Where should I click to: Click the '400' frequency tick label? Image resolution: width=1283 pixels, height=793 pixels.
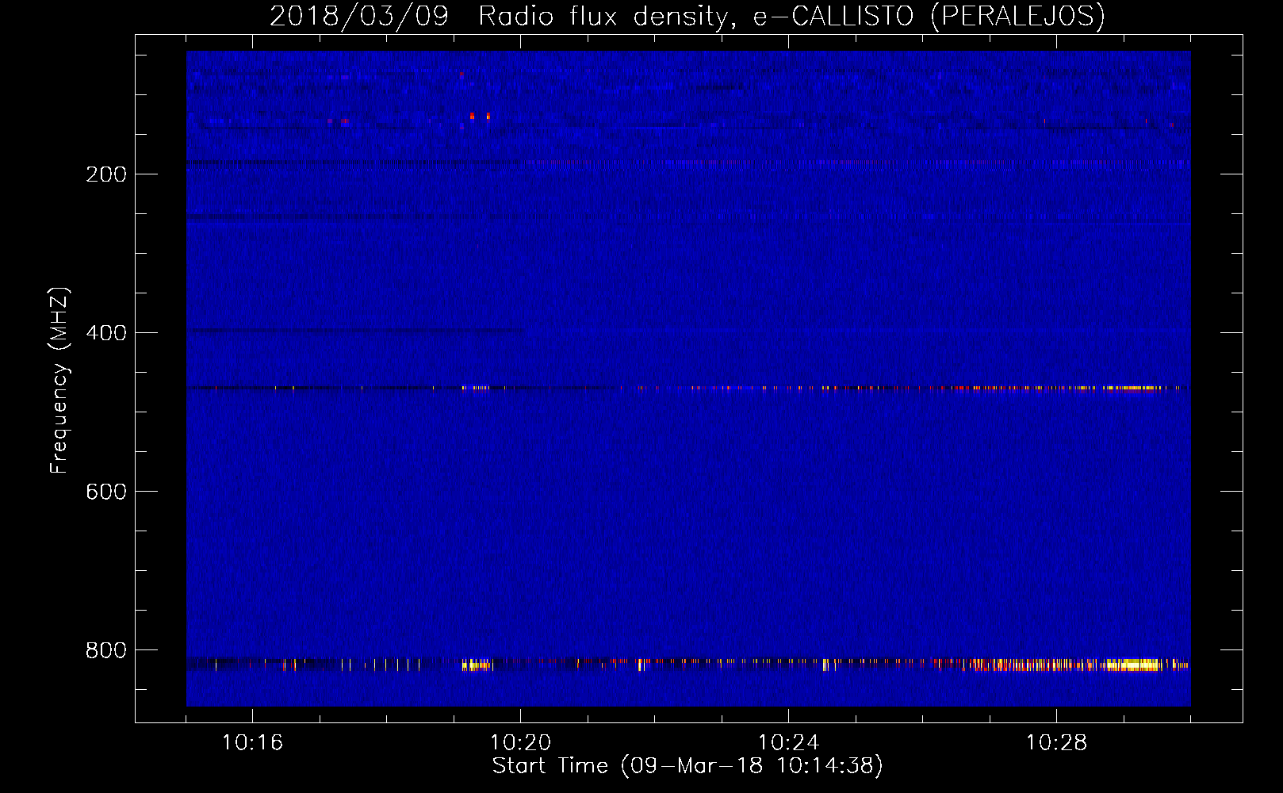tap(106, 333)
